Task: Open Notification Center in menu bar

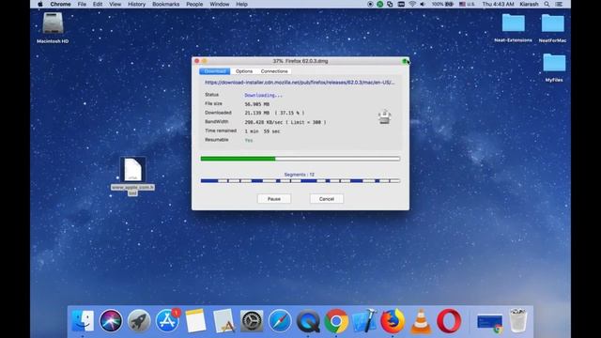Action: [x=560, y=4]
